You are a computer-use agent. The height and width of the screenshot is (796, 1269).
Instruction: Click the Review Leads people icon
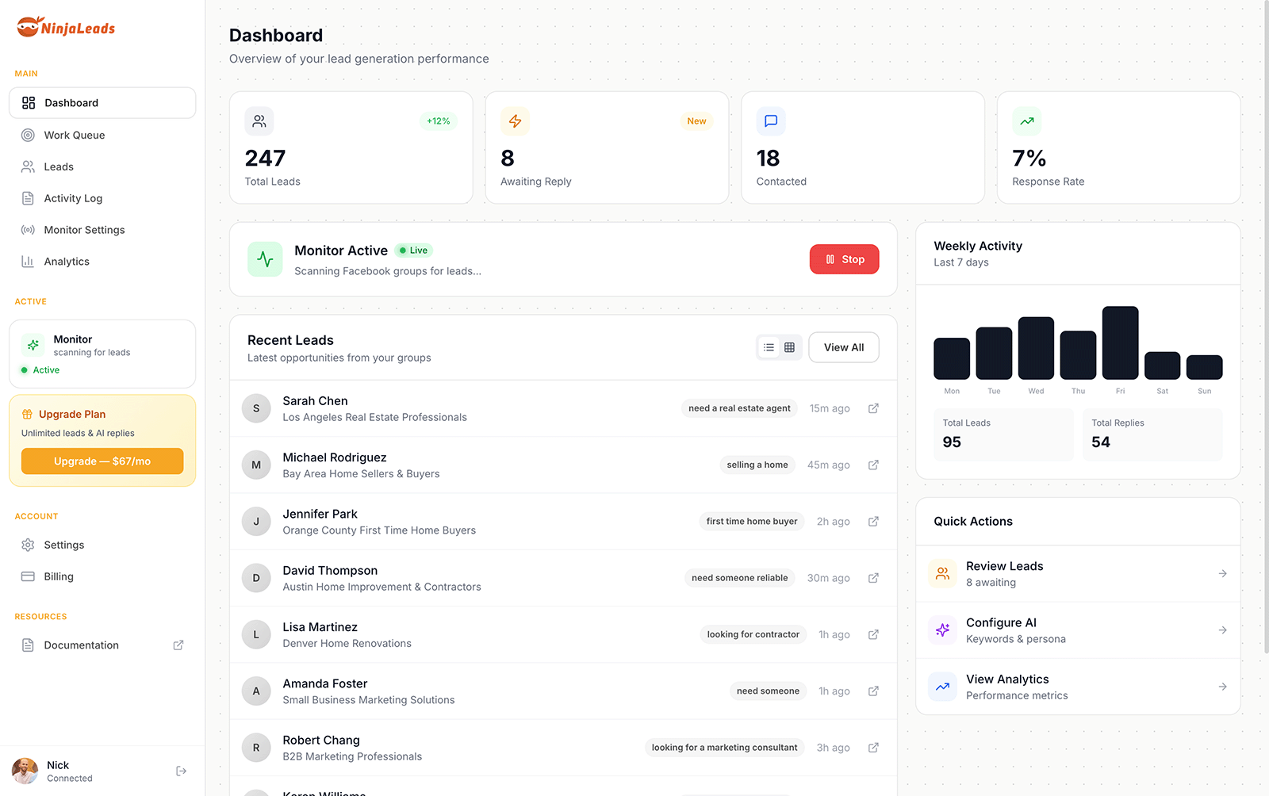click(x=942, y=573)
